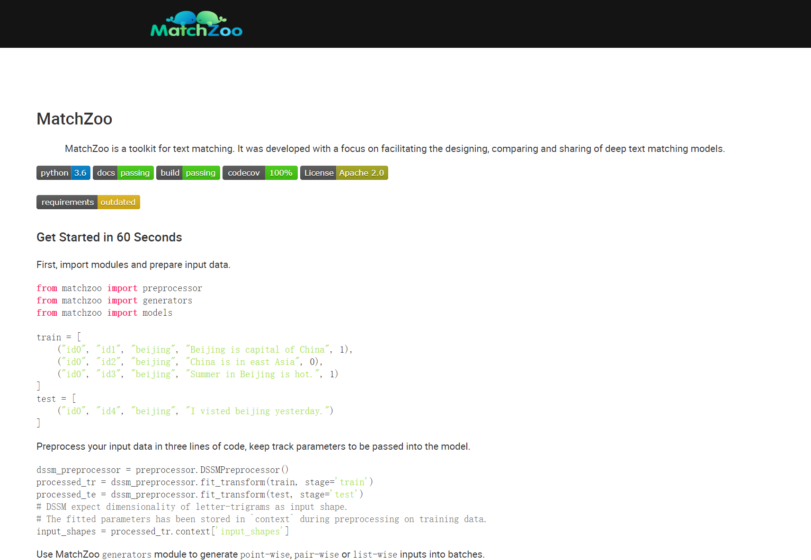811x560 pixels.
Task: Select the DSSMPreprocessor code reference
Action: 240,470
